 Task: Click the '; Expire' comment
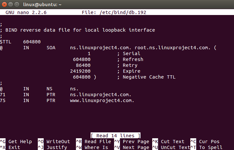pos(129,71)
